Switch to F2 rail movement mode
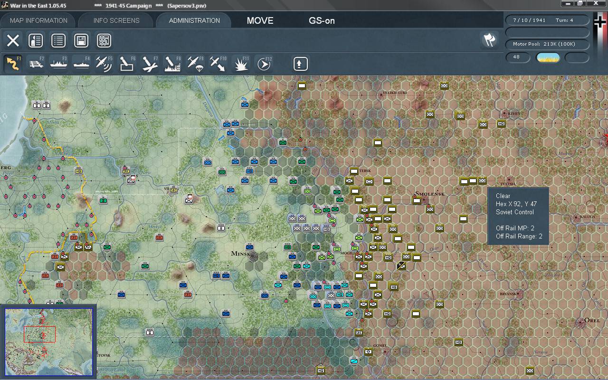Image resolution: width=608 pixels, height=380 pixels. [x=36, y=64]
